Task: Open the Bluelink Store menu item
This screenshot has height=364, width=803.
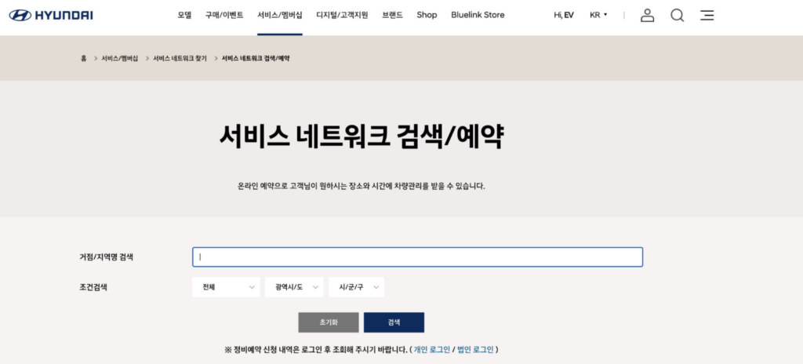Action: pyautogui.click(x=478, y=16)
